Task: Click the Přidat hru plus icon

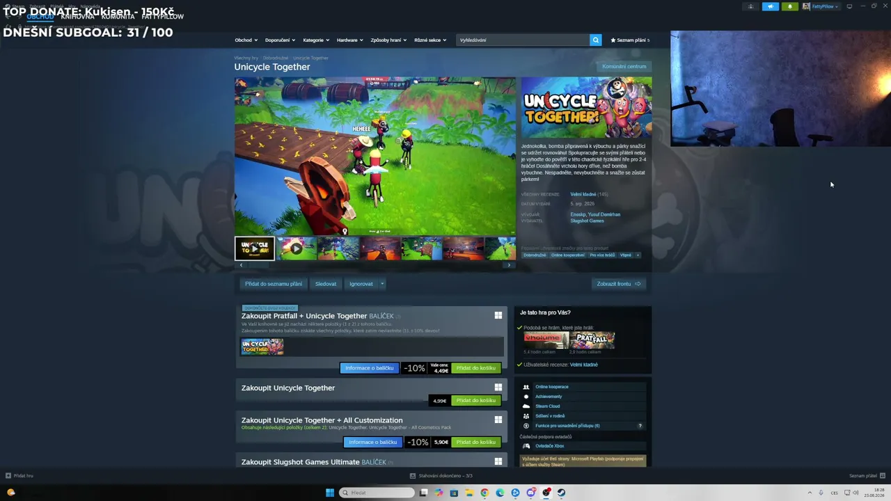Action: click(x=8, y=476)
